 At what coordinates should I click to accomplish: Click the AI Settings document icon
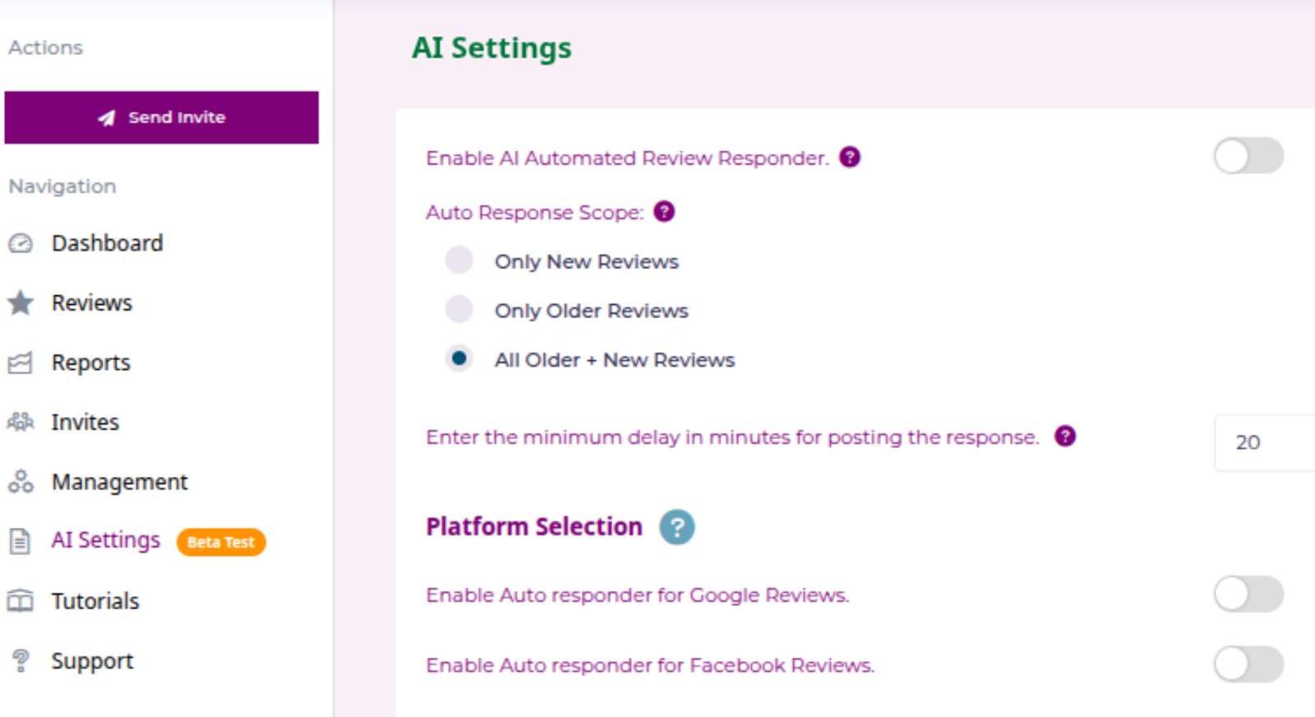[21, 541]
